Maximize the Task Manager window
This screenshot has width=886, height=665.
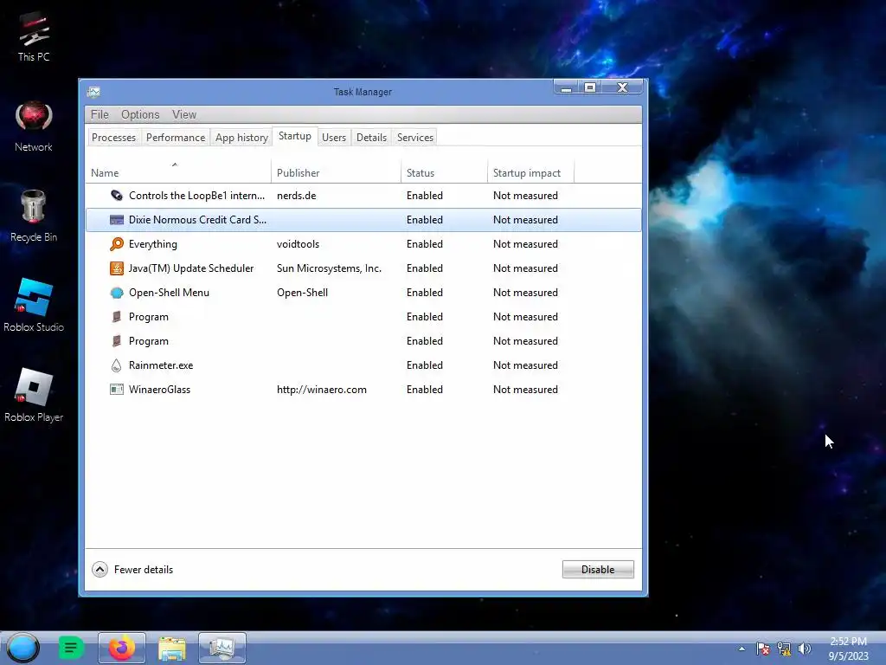590,87
